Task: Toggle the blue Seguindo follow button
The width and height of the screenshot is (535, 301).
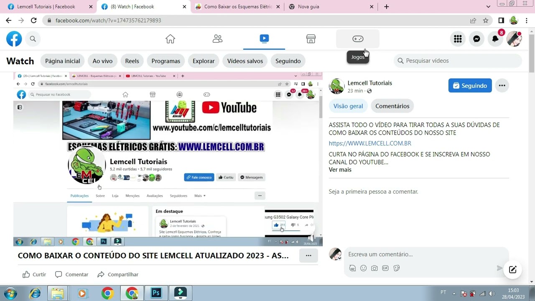Action: coord(470,86)
